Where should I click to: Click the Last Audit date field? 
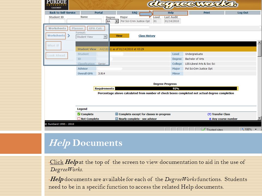point(172,21)
